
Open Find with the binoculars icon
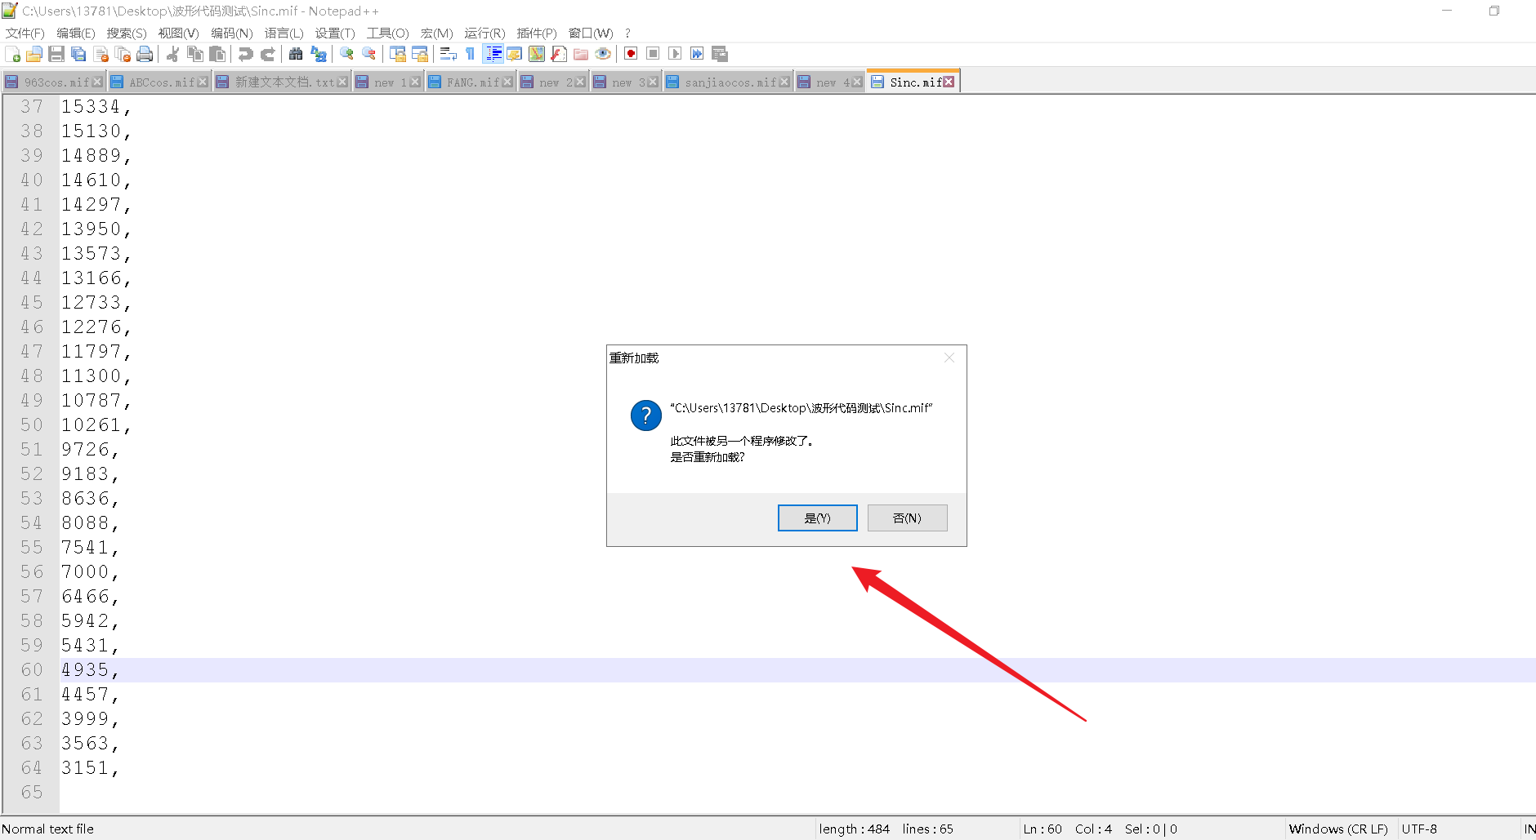coord(296,54)
